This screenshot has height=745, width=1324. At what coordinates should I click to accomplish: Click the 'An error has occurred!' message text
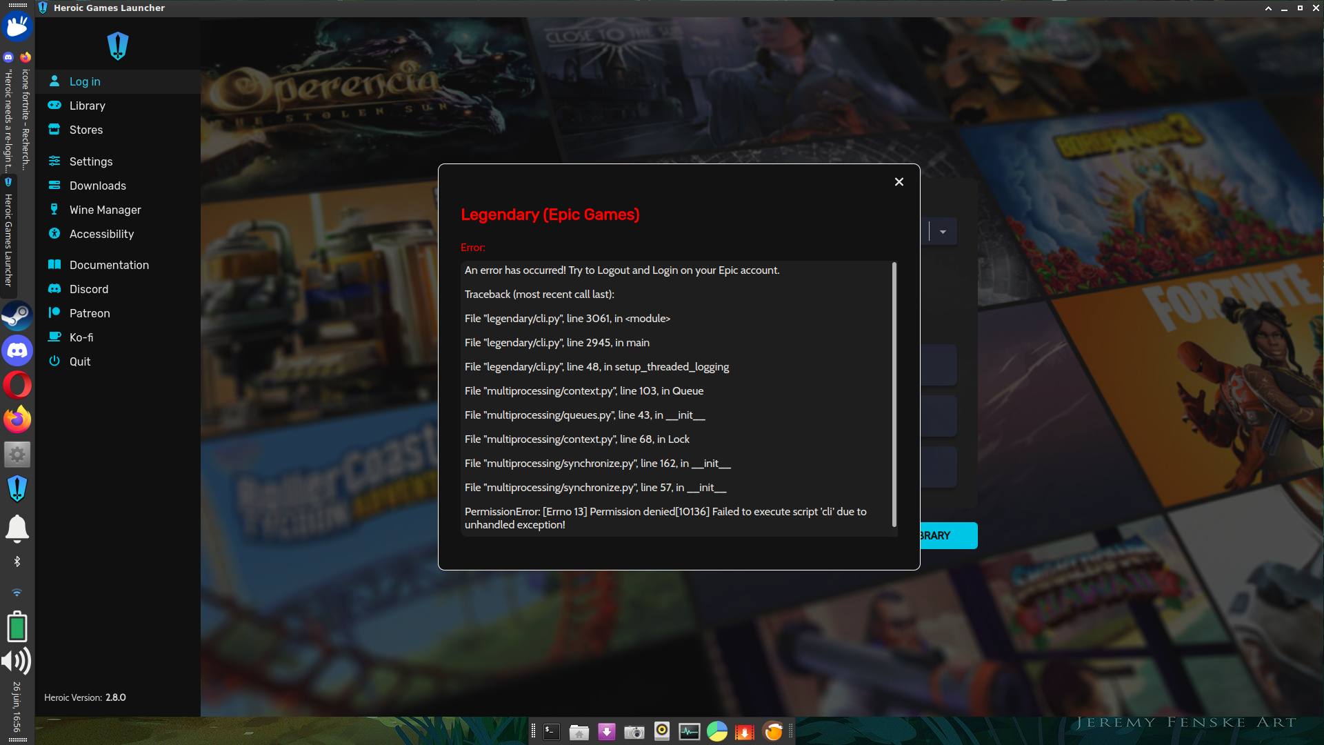tap(622, 270)
